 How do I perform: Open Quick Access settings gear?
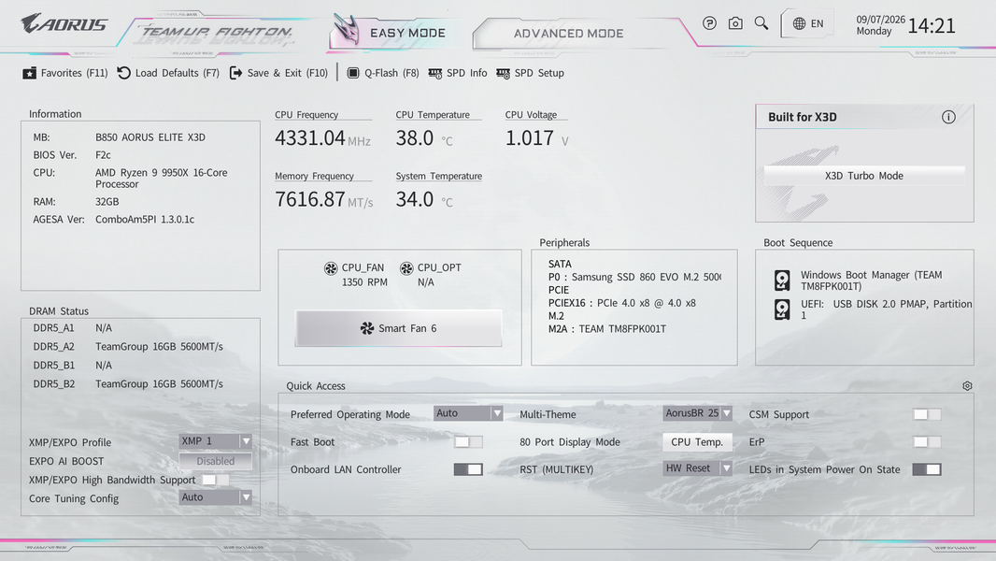967,385
